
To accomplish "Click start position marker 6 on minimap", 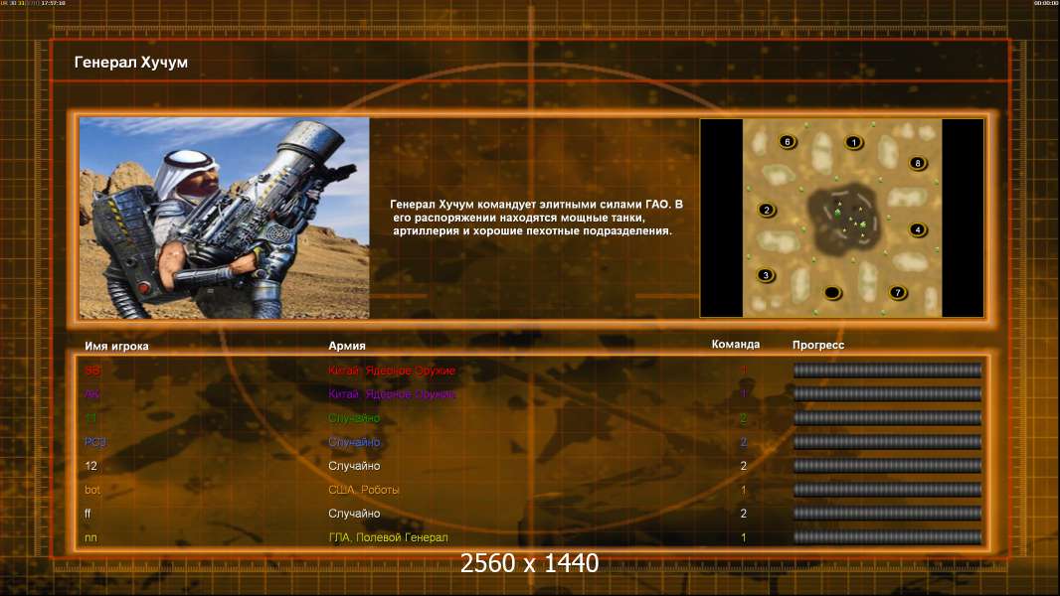I will point(788,142).
